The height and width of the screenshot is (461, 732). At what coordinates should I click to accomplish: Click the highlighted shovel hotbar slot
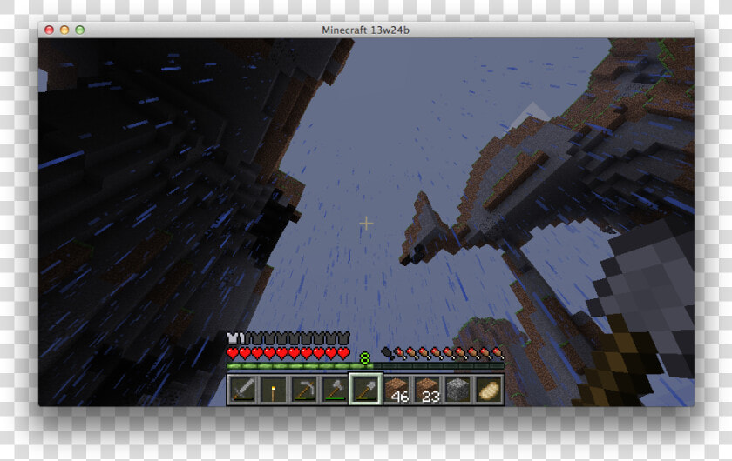pyautogui.click(x=365, y=389)
